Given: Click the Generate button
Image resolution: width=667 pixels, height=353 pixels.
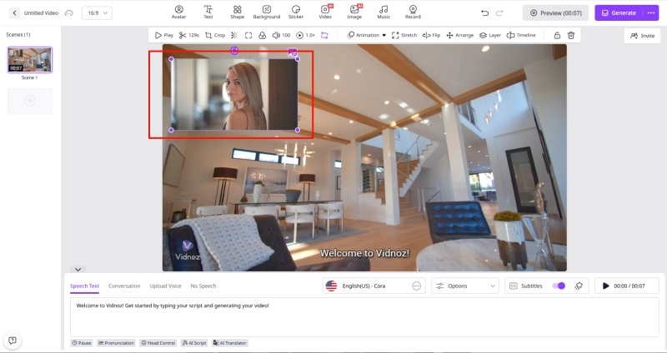Looking at the screenshot, I should tap(619, 12).
